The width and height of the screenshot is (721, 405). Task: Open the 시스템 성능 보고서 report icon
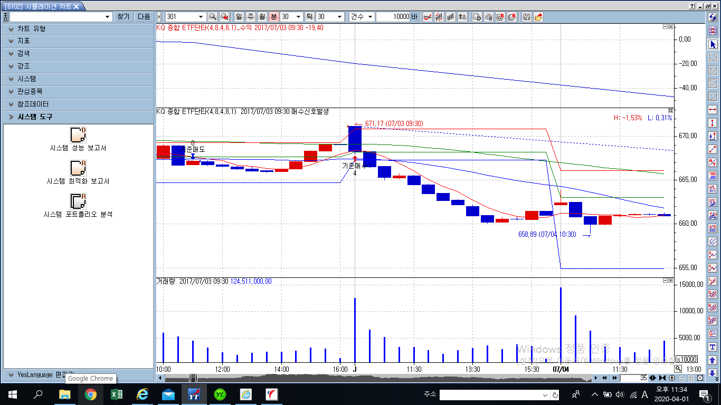pyautogui.click(x=78, y=134)
